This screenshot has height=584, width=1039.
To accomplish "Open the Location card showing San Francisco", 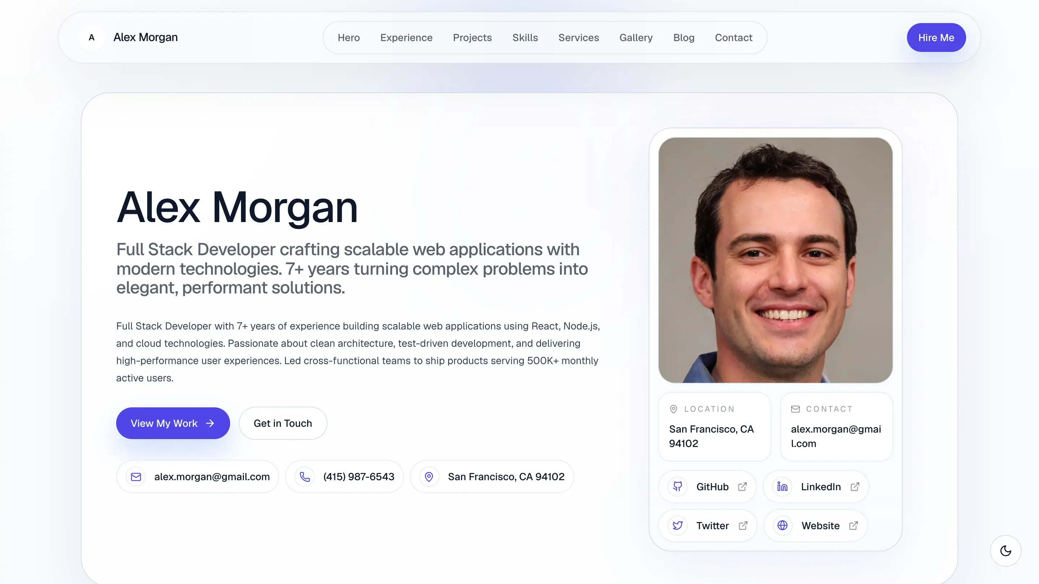I will 714,427.
